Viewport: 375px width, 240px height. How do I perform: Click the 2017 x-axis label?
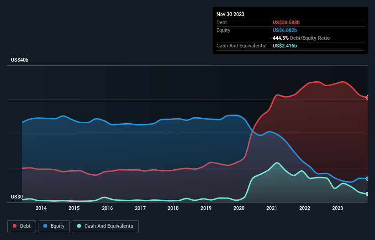point(140,208)
